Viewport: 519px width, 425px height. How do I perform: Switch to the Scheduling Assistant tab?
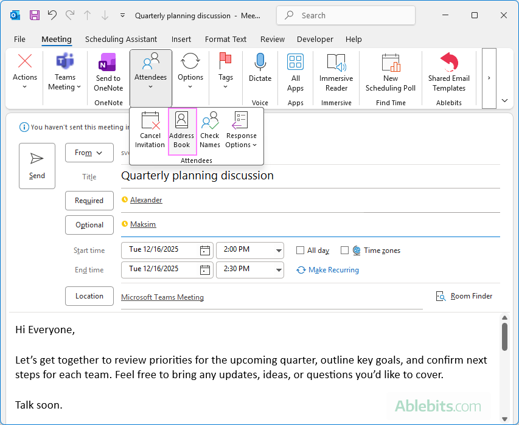[x=121, y=40]
